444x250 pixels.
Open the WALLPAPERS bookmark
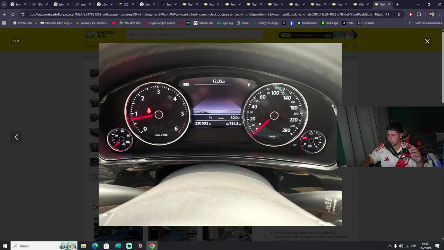point(130,23)
